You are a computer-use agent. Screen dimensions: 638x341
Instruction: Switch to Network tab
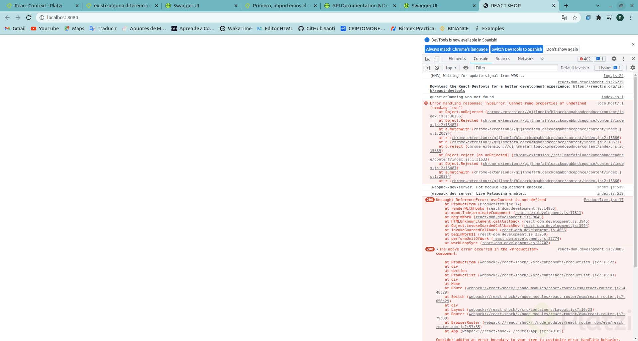click(525, 59)
